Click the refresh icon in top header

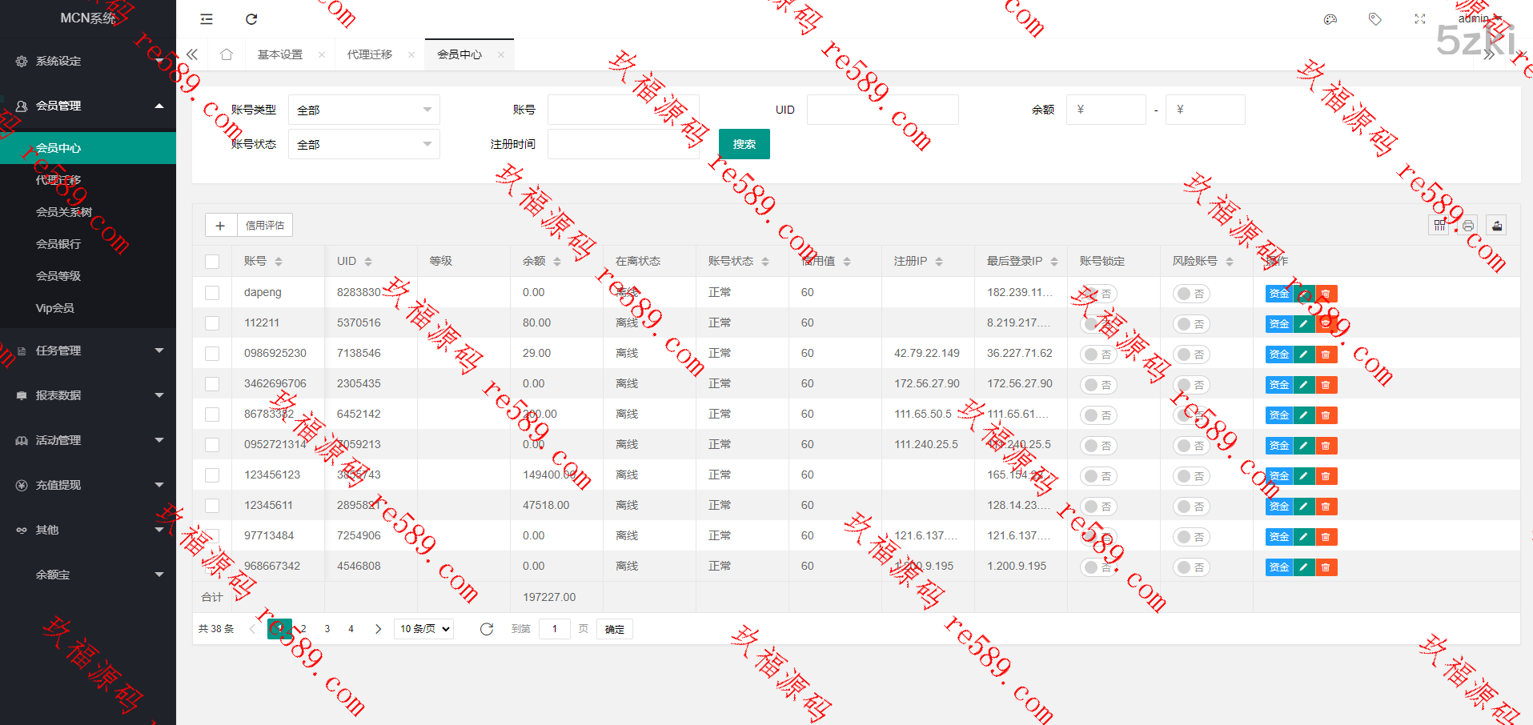point(251,19)
